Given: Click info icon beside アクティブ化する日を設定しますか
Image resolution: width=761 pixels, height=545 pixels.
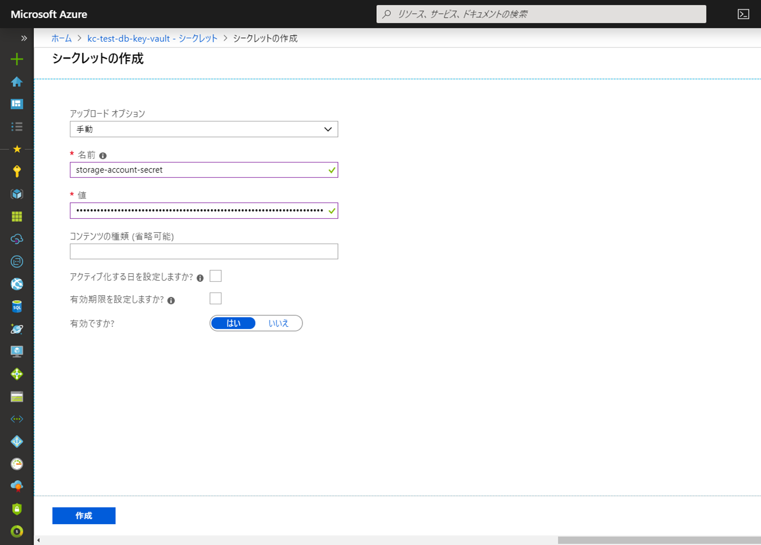Looking at the screenshot, I should pos(200,278).
